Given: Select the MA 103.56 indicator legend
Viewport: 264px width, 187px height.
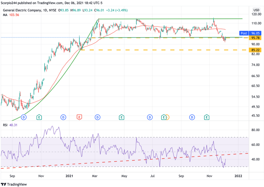Looking at the screenshot, I should click(x=11, y=15).
